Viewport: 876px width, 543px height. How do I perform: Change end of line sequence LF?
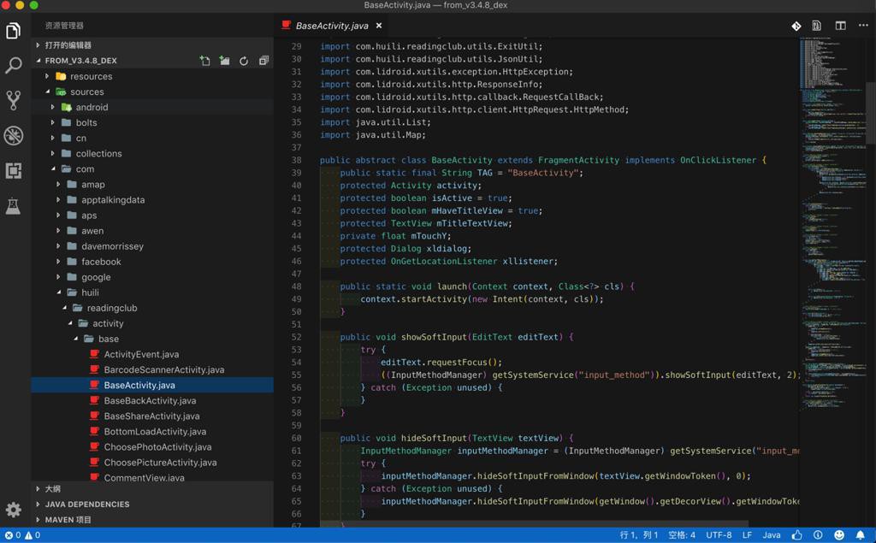[747, 535]
